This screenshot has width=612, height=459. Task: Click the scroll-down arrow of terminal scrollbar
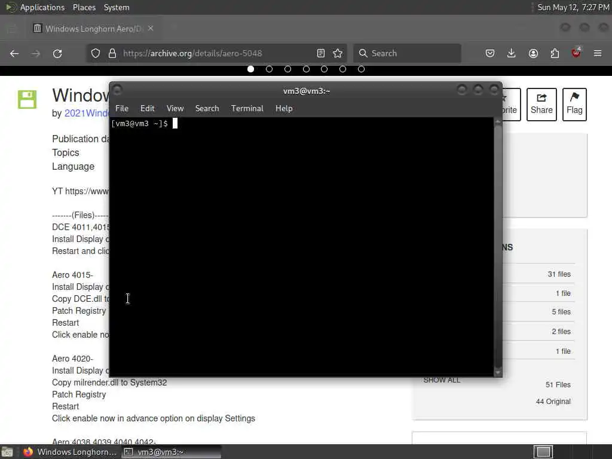[x=498, y=372]
